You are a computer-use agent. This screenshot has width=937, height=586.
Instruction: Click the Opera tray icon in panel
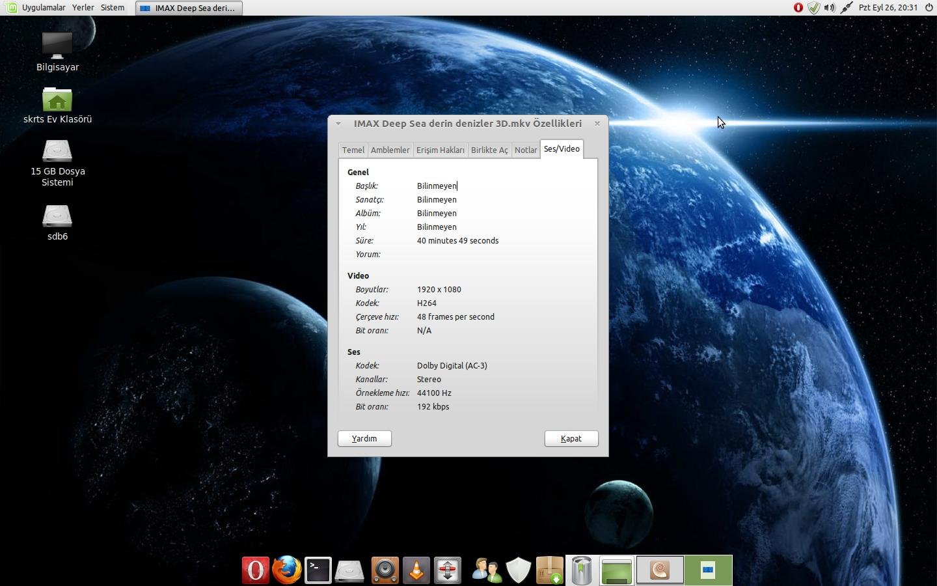pos(798,8)
